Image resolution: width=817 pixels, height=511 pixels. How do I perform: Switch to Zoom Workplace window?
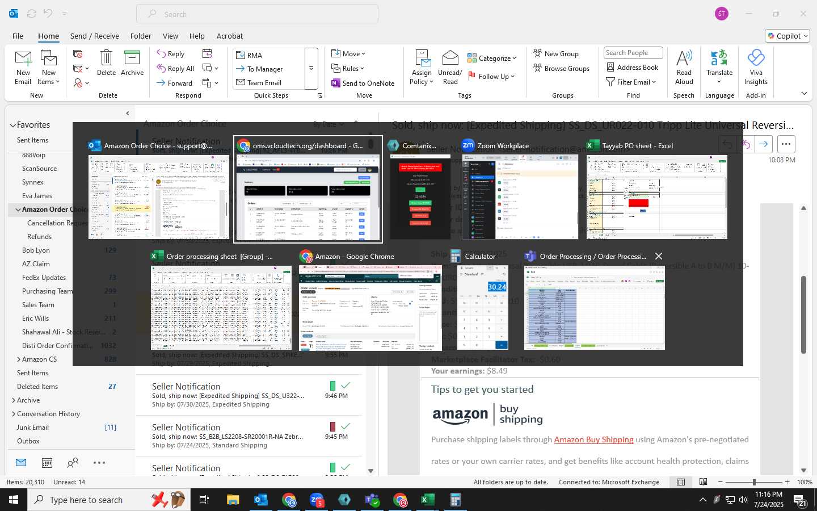point(520,189)
